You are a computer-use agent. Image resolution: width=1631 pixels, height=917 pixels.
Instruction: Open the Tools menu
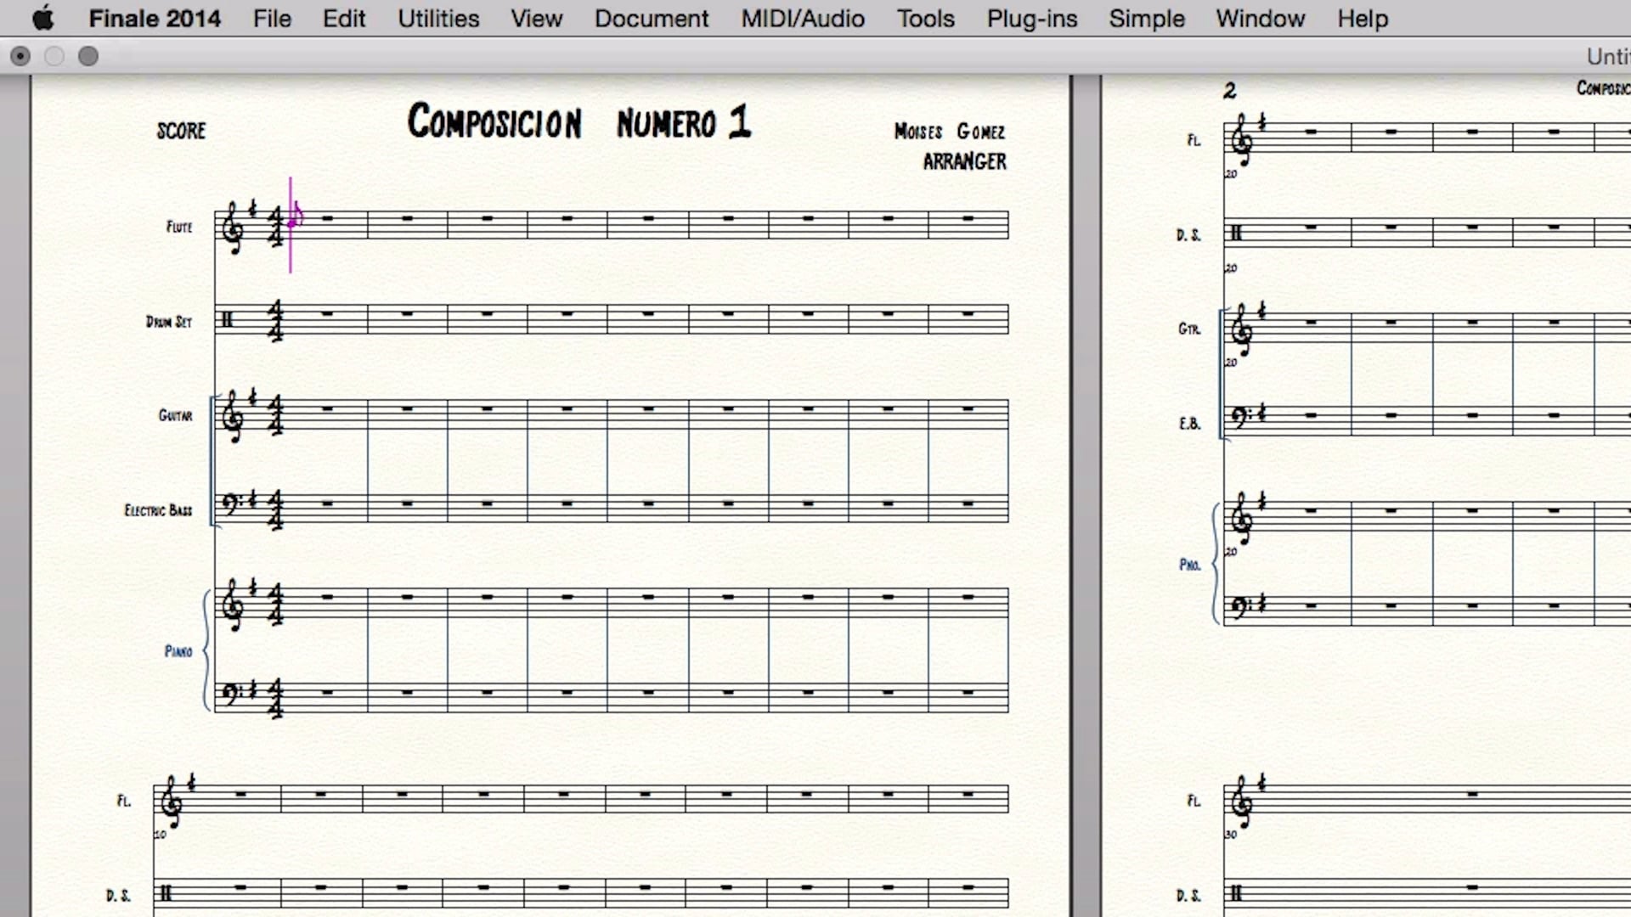click(x=925, y=18)
